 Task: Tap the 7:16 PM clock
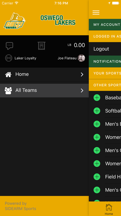61,3
